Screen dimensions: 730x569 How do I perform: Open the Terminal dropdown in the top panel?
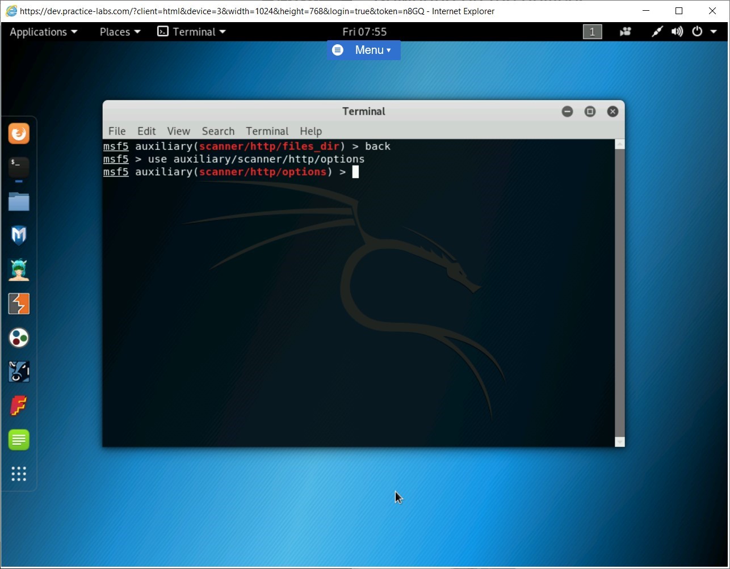point(191,32)
